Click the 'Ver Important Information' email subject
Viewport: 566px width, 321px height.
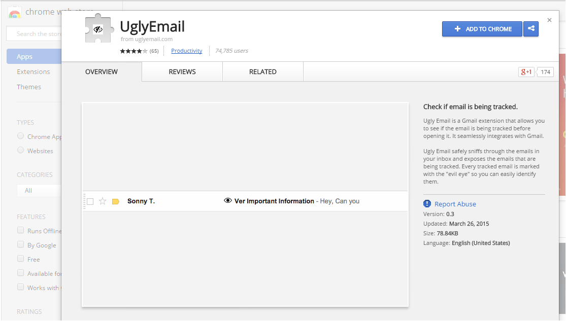click(274, 201)
